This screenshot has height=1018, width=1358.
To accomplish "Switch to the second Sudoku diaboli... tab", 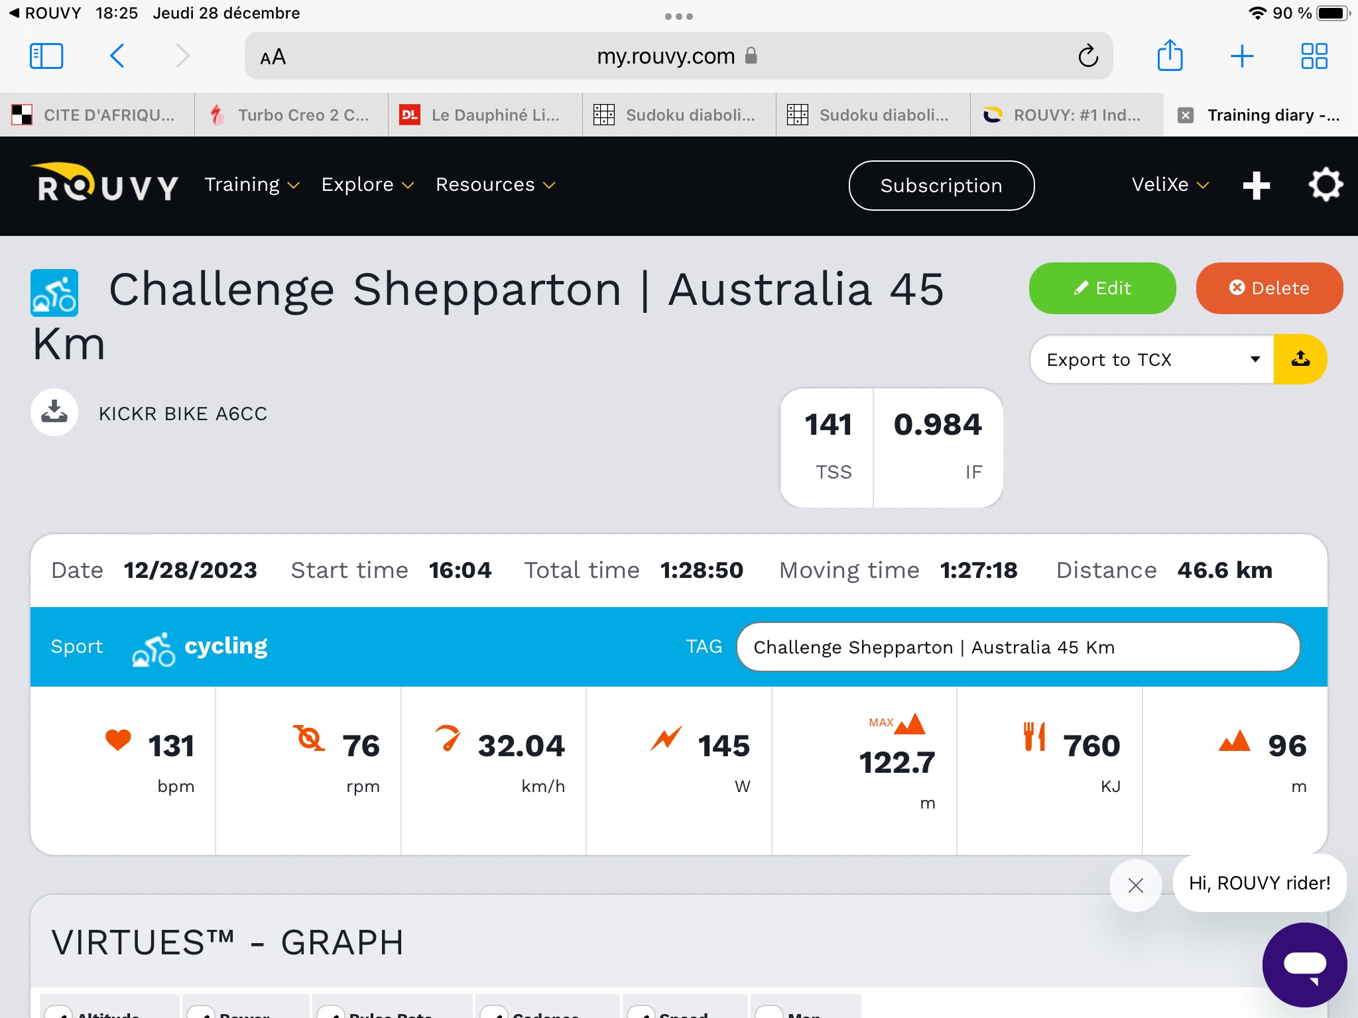I will click(x=873, y=115).
